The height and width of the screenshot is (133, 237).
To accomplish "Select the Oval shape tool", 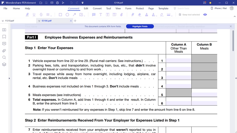I will [67, 15].
